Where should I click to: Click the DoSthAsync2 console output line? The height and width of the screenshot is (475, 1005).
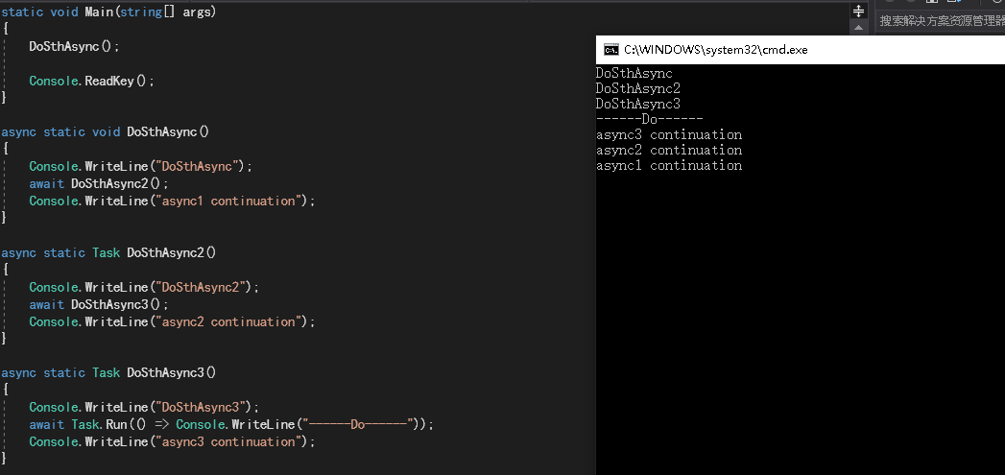pyautogui.click(x=637, y=88)
